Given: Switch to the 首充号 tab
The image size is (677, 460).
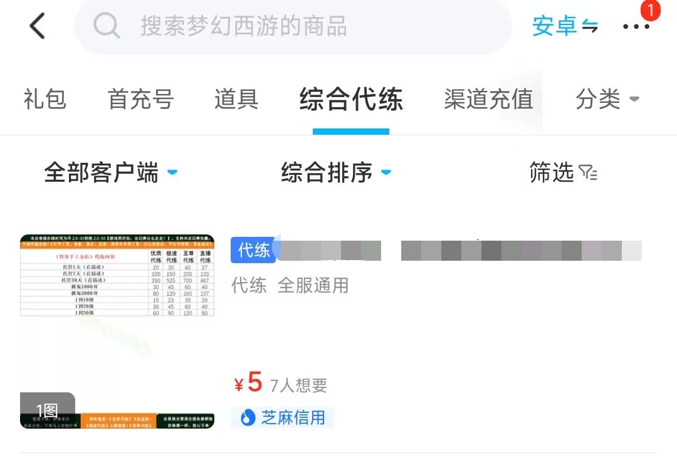Looking at the screenshot, I should point(141,99).
